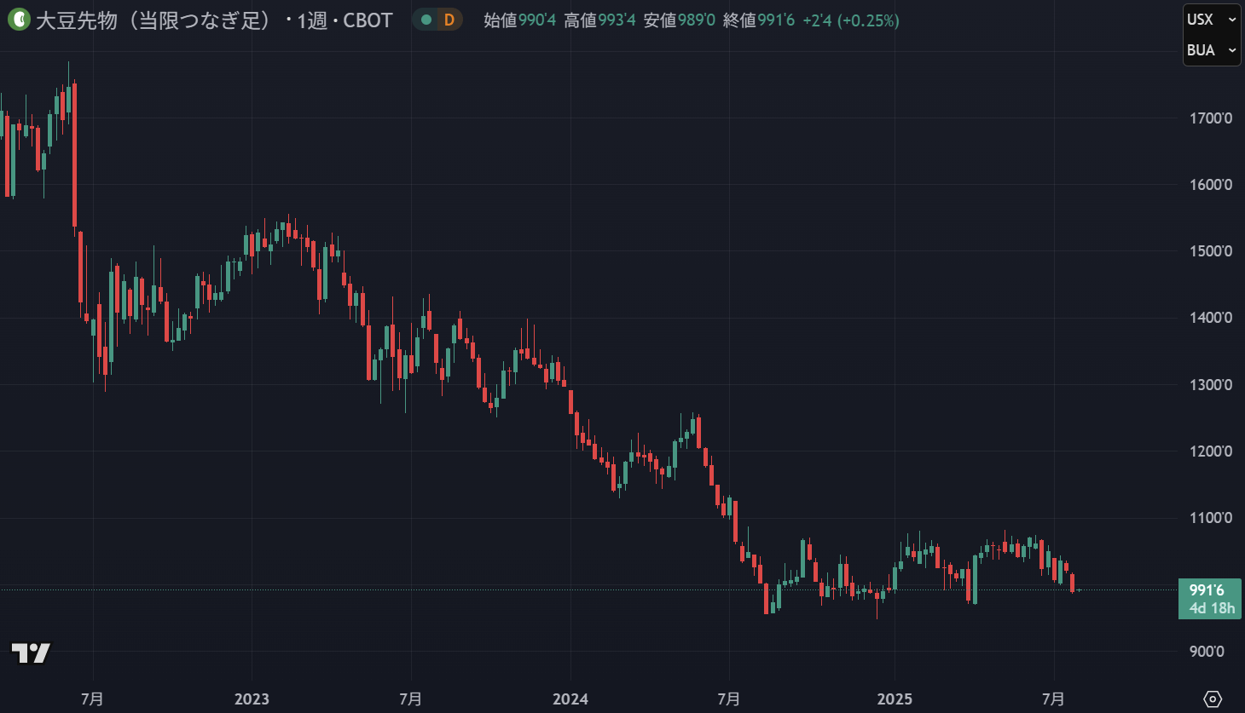Click the 2025 time axis label

click(895, 699)
